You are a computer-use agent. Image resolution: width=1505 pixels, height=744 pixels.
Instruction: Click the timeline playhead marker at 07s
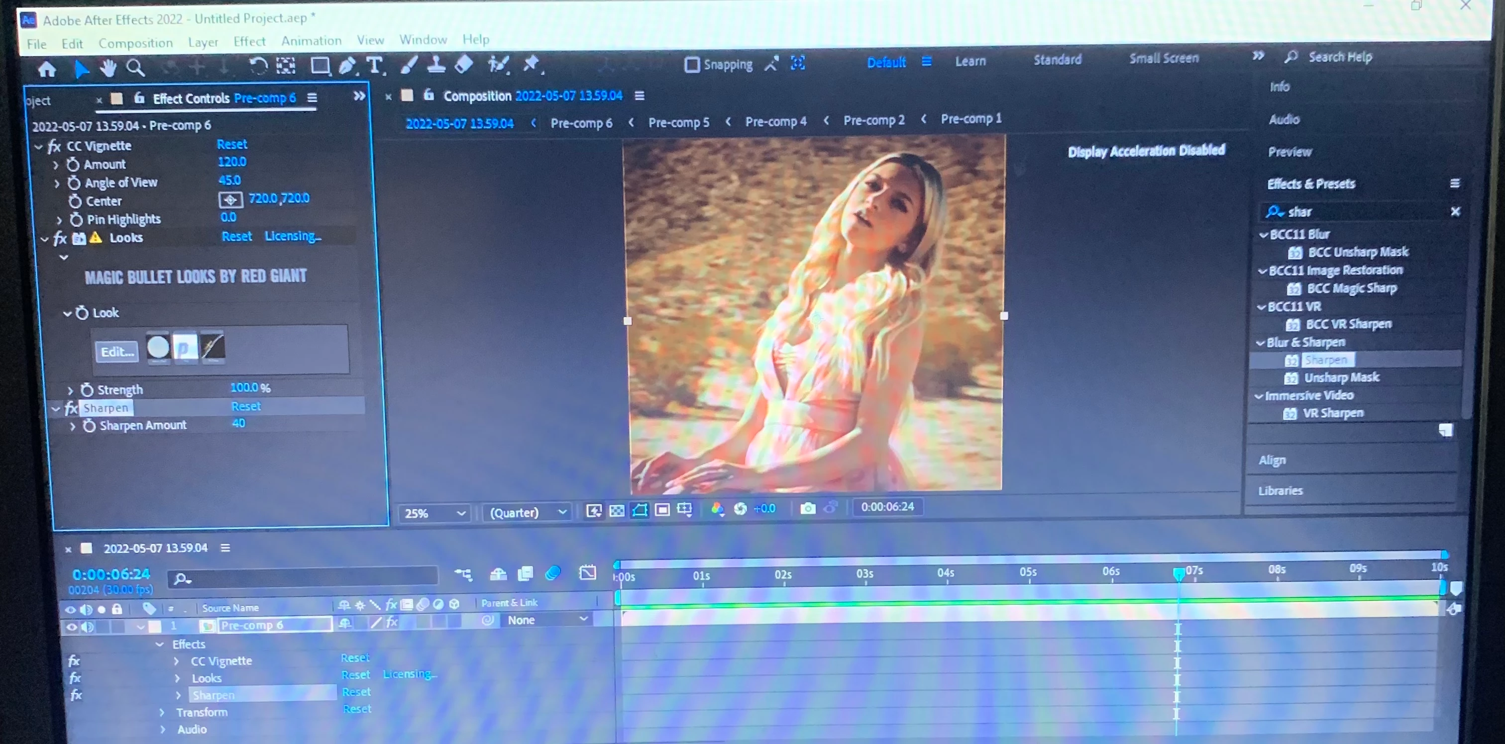coord(1179,573)
